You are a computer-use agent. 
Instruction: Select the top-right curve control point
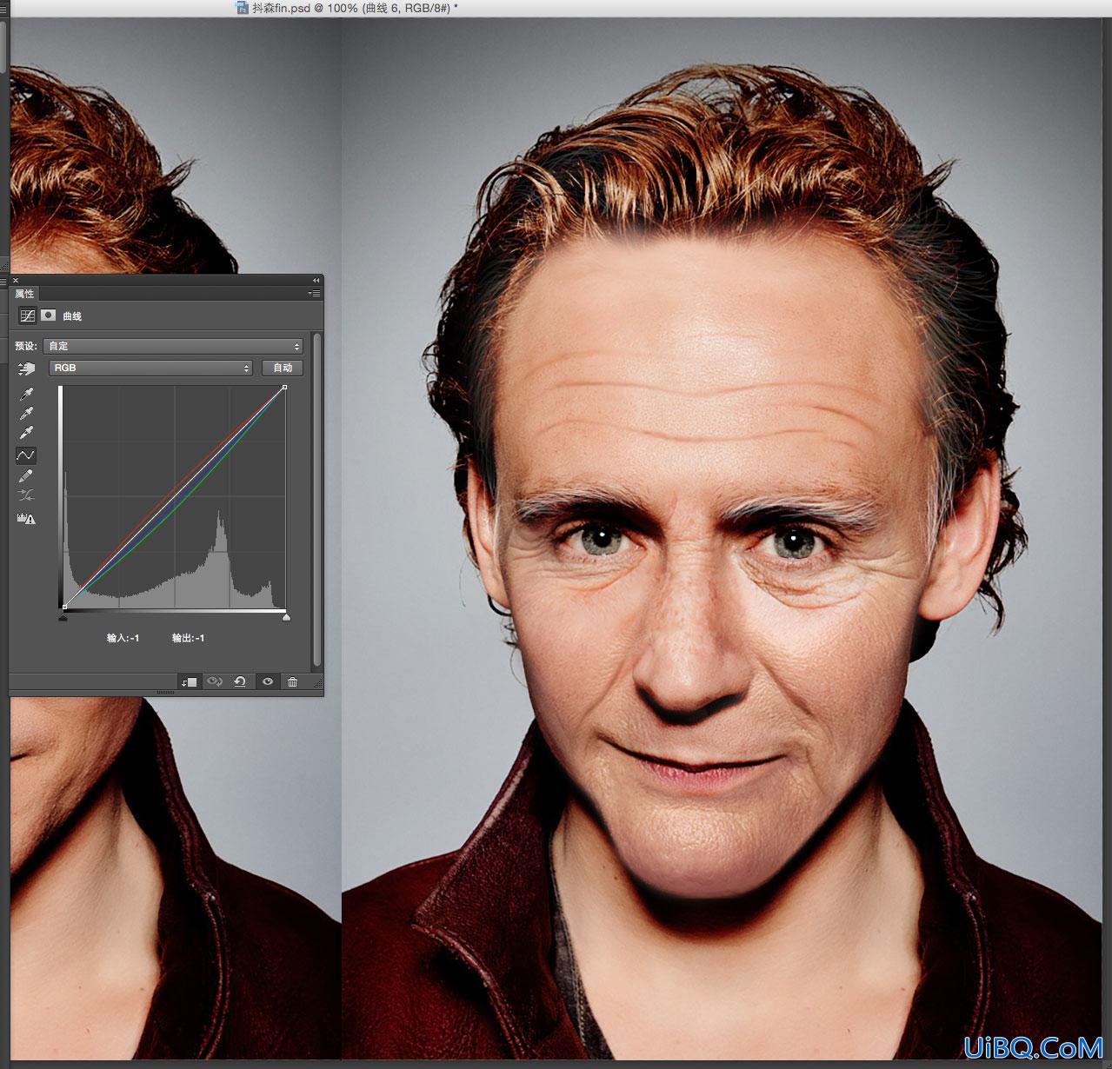(284, 388)
